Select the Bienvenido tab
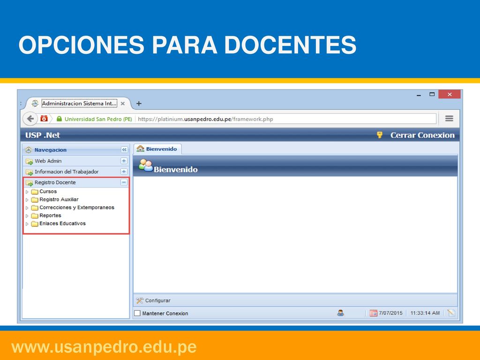The height and width of the screenshot is (360, 480). point(157,149)
